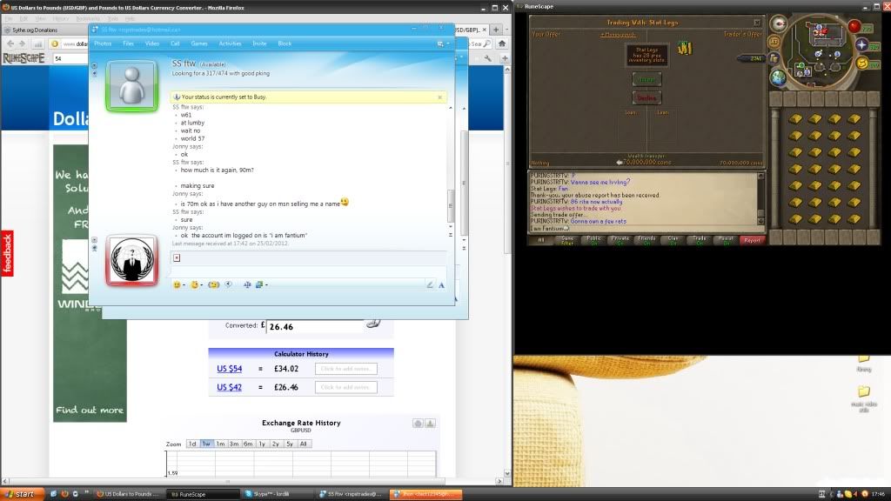Click the Converted pounds amount field
Viewport: 891px width, 501px height.
pyautogui.click(x=315, y=327)
